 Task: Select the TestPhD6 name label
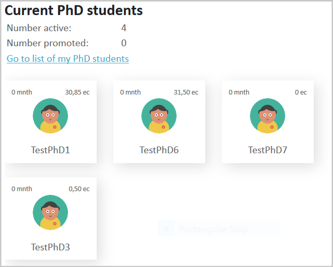159,150
